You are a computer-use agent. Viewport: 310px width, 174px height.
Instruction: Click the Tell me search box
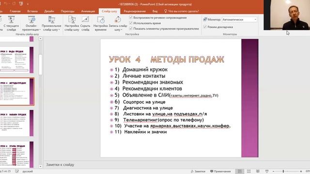182,11
